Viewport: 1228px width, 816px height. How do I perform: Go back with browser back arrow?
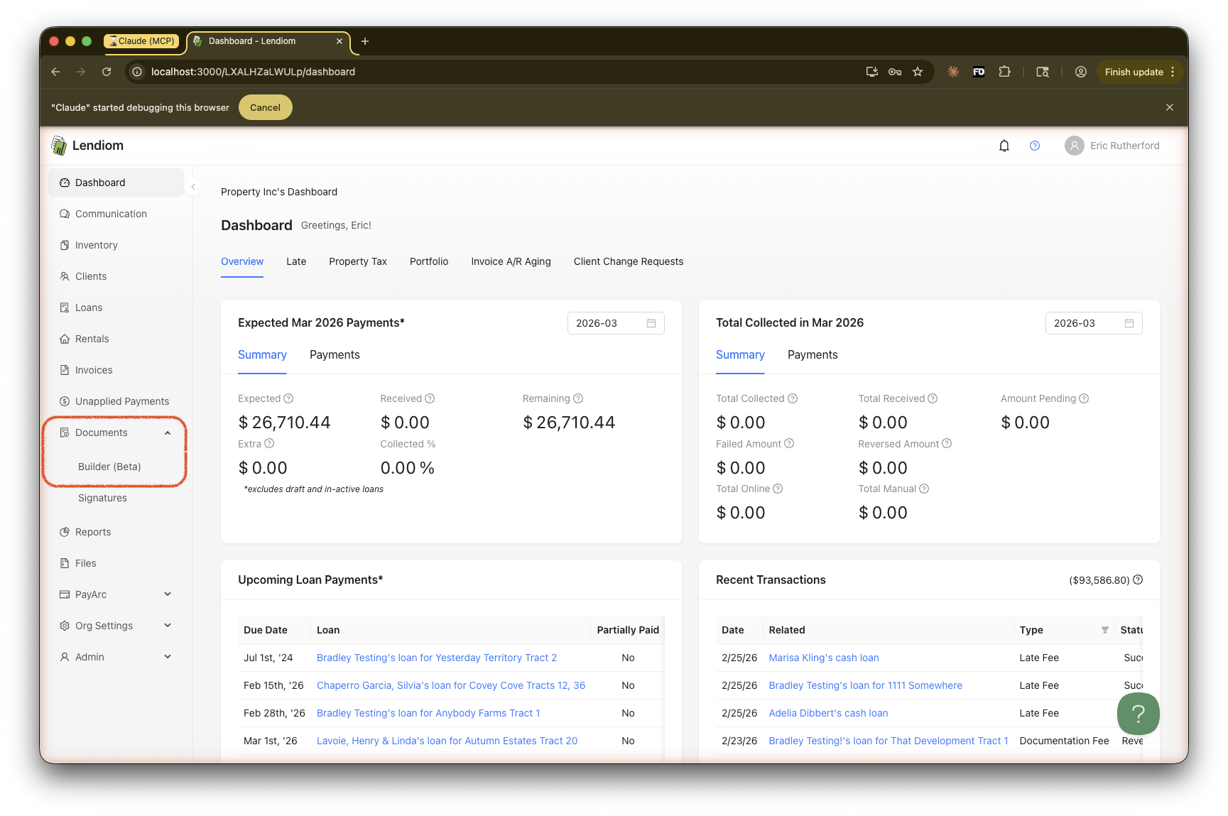[x=55, y=72]
